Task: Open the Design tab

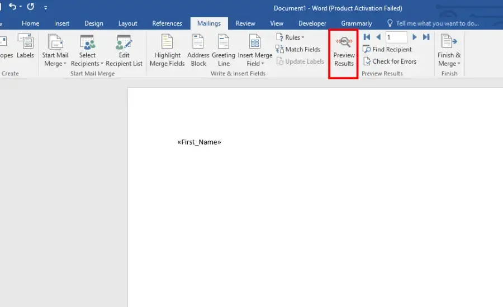Action: coord(94,23)
